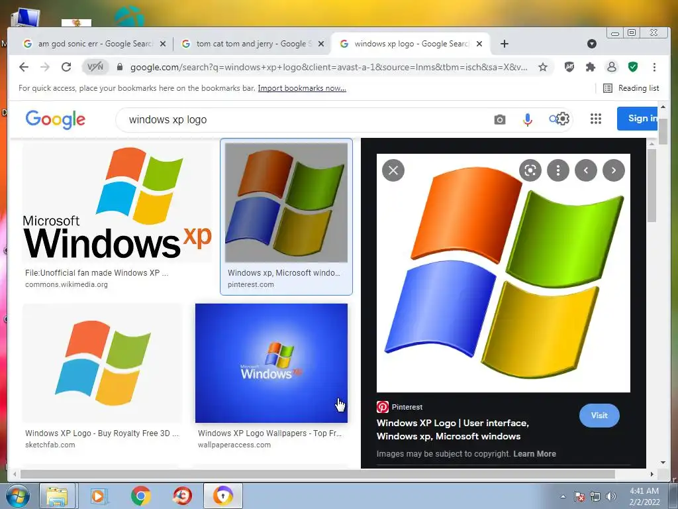Open the AdBlock shield extension icon
Viewport: 678px width, 509px height.
coord(569,67)
